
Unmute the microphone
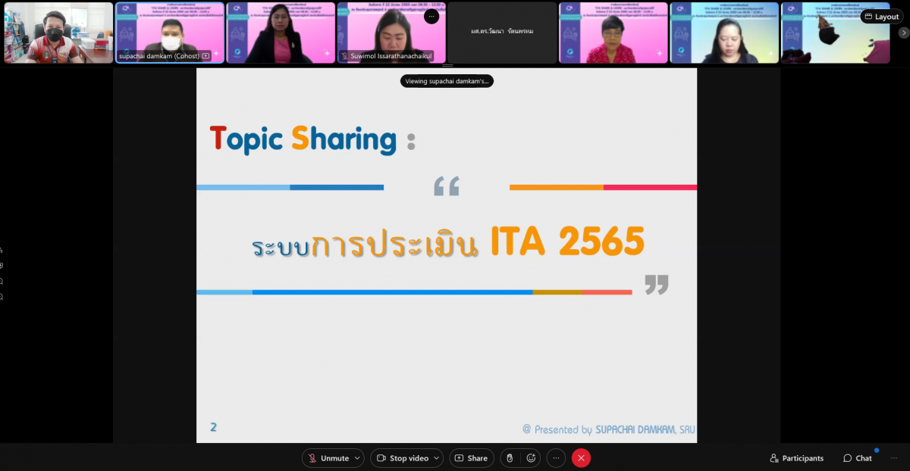[328, 458]
